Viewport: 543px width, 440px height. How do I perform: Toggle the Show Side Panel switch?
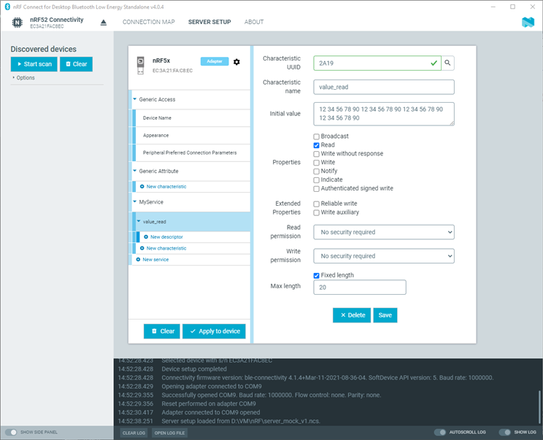click(11, 432)
